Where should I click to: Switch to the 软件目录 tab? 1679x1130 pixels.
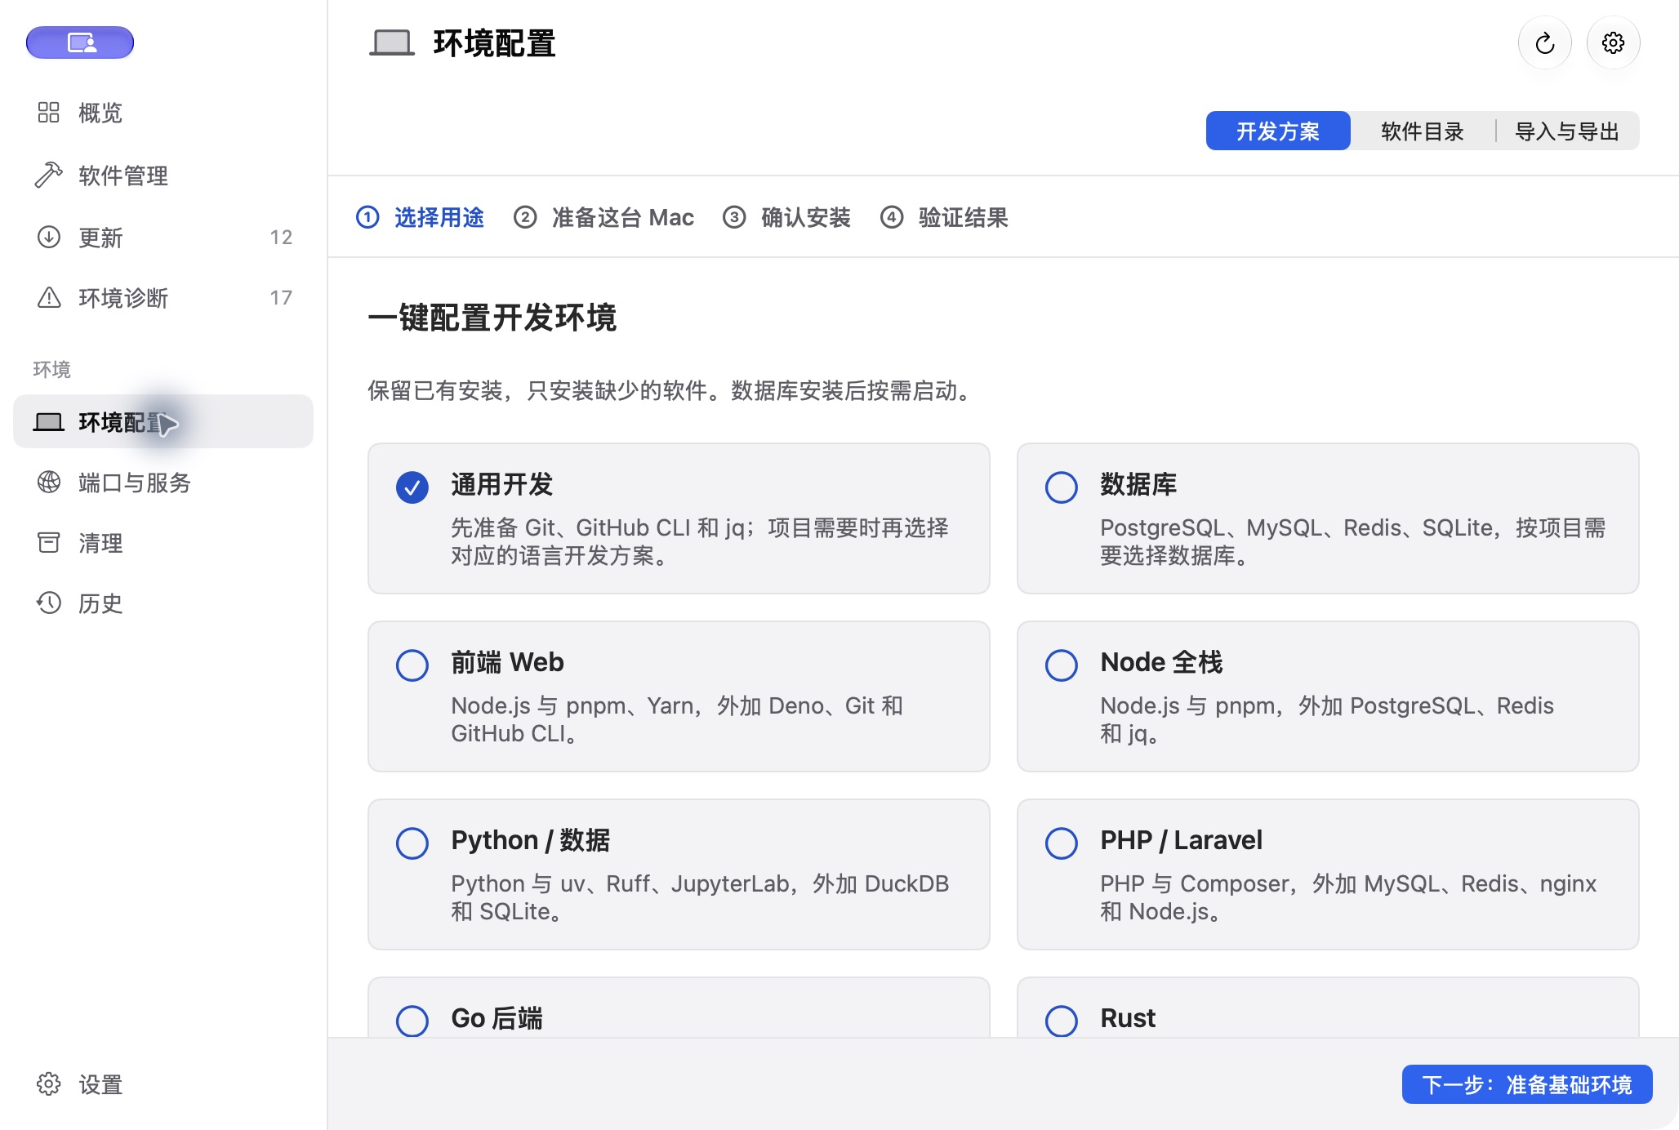click(1423, 131)
